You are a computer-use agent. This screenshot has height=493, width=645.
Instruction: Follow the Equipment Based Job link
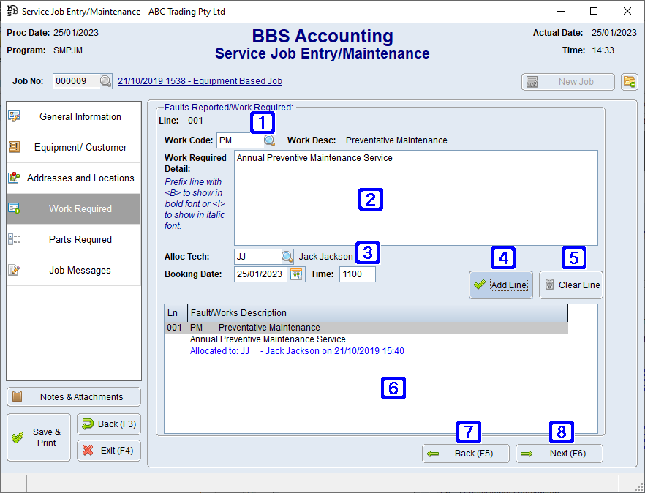[x=200, y=81]
